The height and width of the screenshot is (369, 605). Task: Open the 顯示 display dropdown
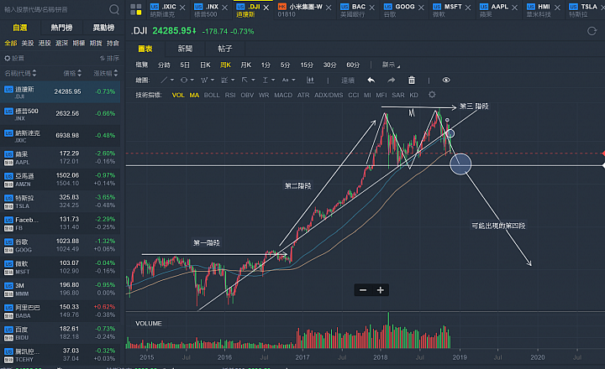[391, 65]
